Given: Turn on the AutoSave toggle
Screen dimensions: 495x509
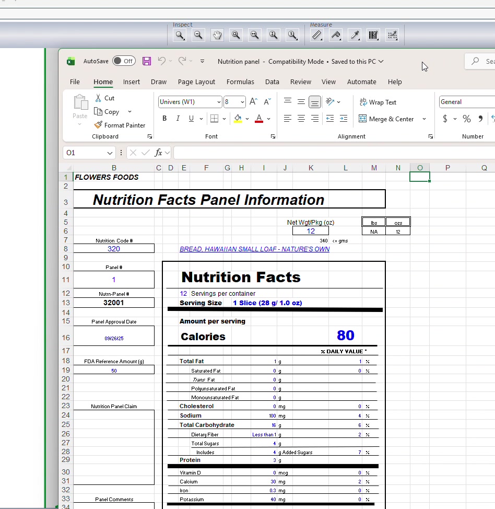Looking at the screenshot, I should pos(124,61).
